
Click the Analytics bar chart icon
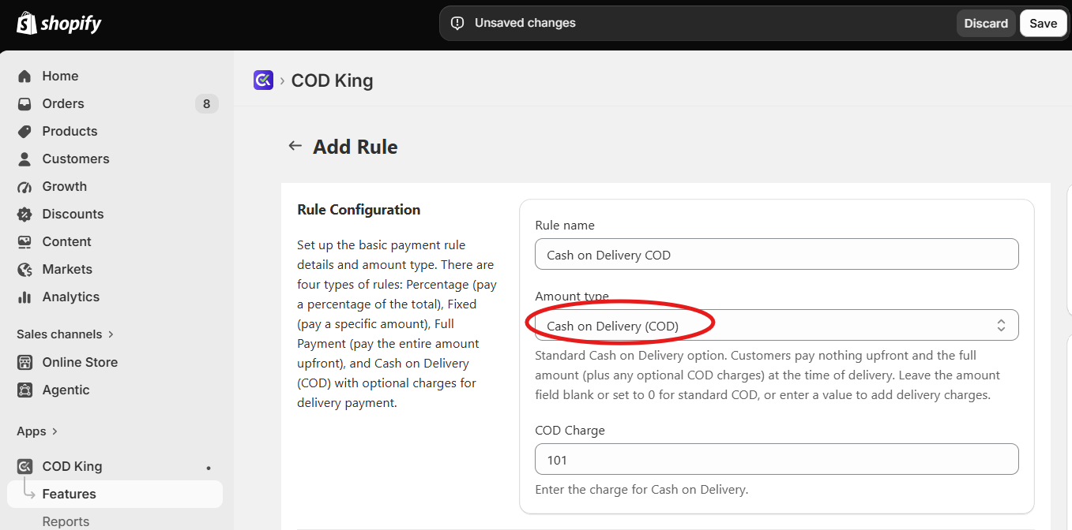(24, 297)
